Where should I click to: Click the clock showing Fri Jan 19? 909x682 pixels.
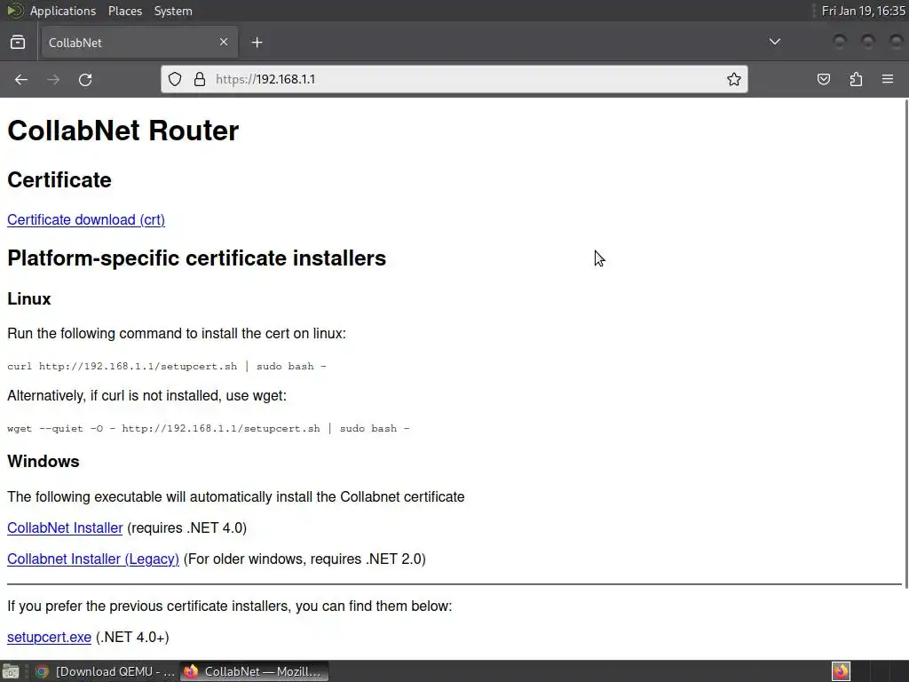click(863, 11)
